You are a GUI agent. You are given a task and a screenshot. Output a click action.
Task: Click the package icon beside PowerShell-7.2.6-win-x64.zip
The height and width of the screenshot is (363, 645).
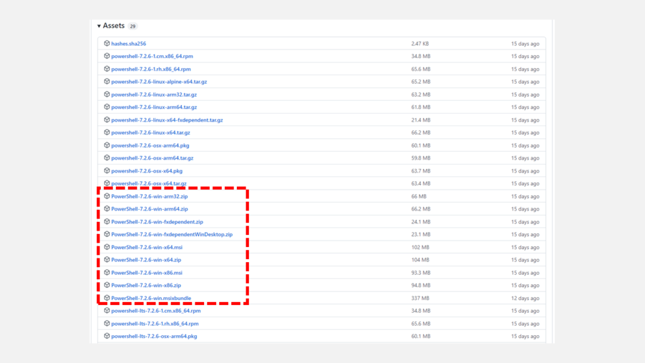[x=107, y=260]
